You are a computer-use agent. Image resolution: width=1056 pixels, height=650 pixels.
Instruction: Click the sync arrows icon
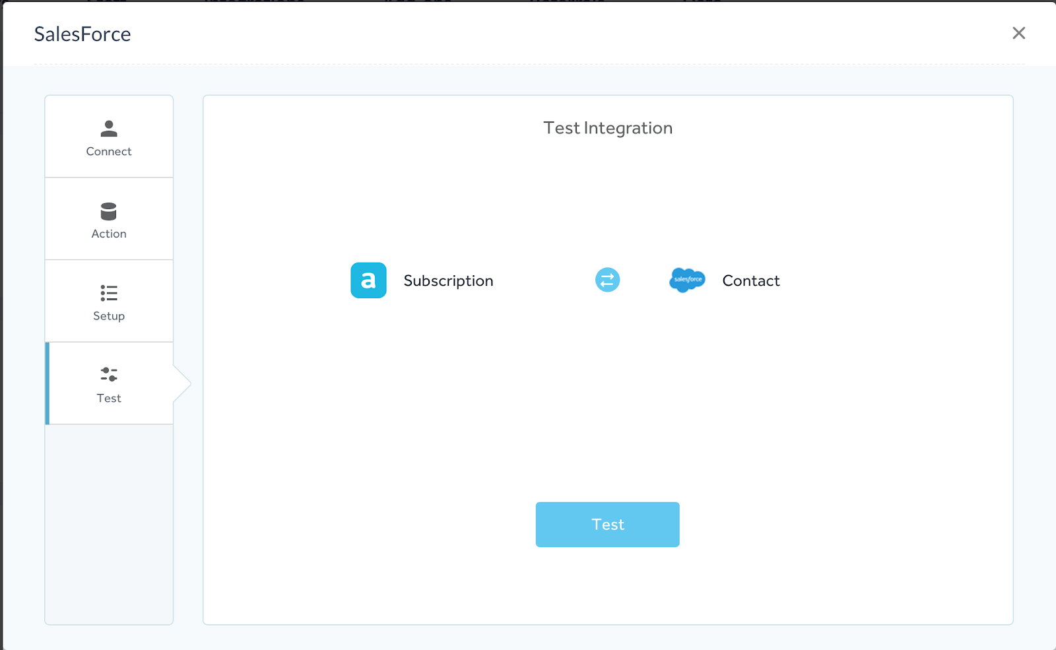coord(607,280)
